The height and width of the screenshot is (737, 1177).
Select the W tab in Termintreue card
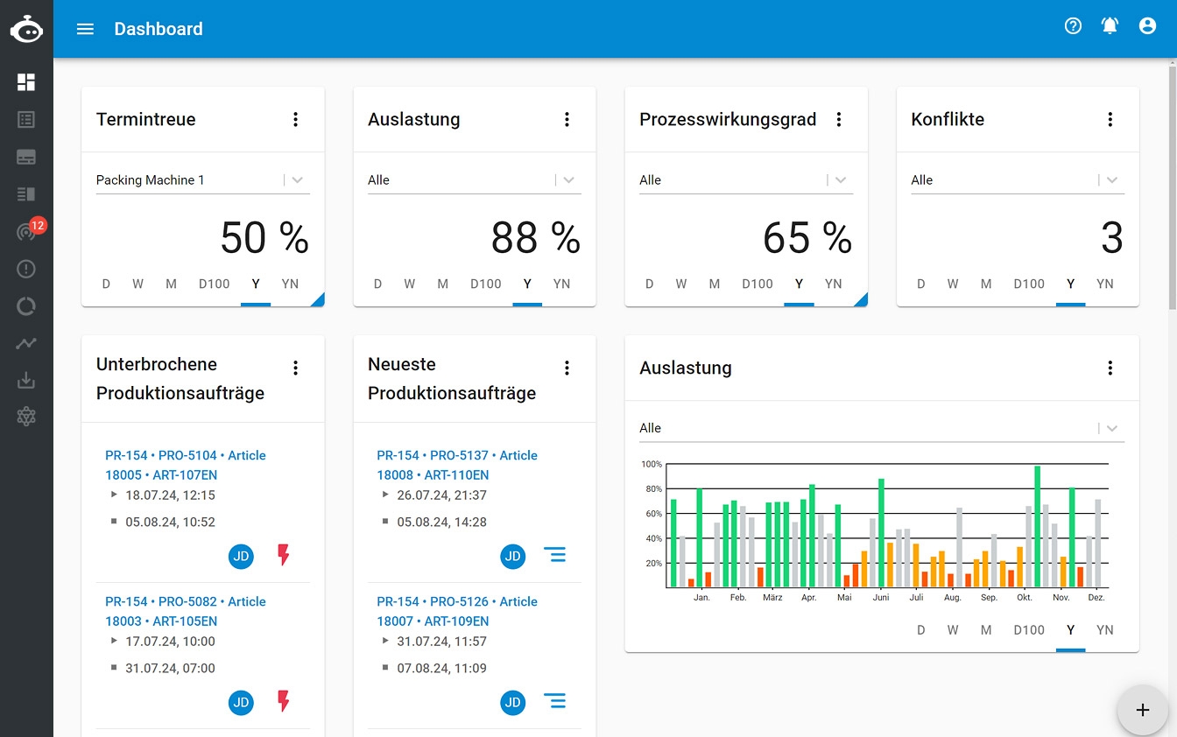click(138, 284)
